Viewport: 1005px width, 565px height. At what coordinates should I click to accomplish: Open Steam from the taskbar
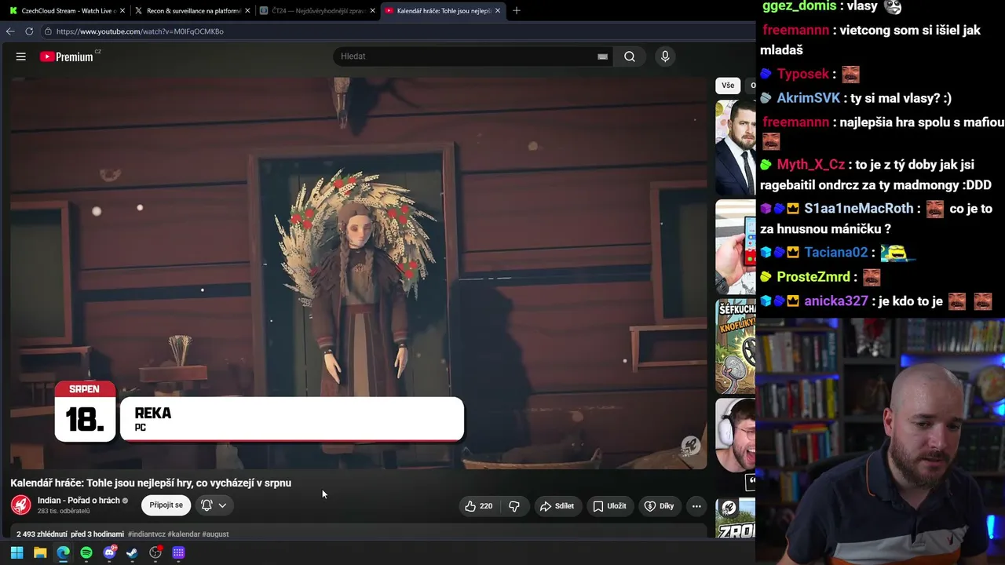click(x=133, y=552)
